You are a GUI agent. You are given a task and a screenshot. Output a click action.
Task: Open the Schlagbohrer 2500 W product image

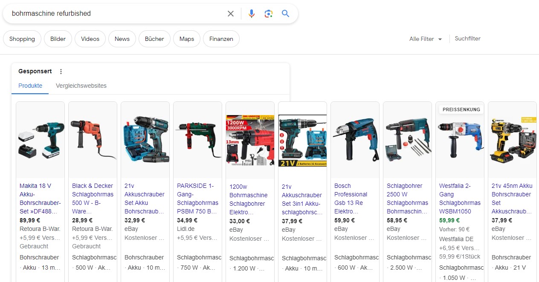407,140
